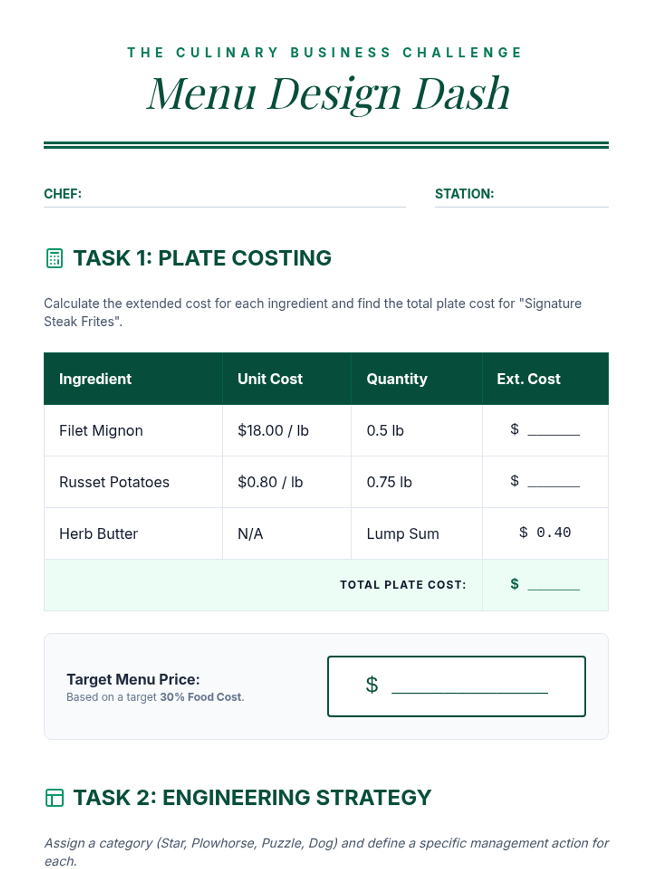Click the Target Menu Price entry box
This screenshot has width=652, height=869.
pyautogui.click(x=456, y=686)
